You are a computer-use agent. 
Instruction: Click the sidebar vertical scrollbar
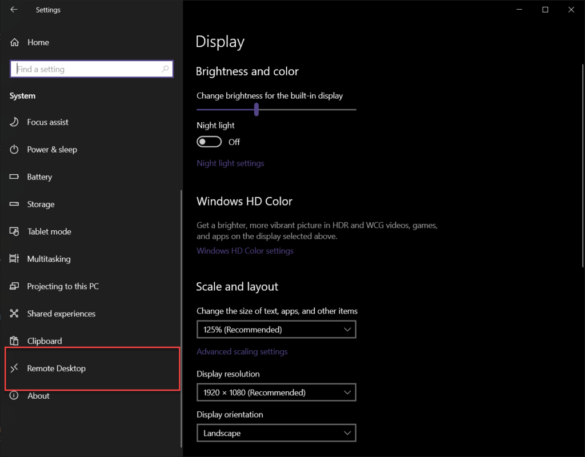click(x=181, y=319)
